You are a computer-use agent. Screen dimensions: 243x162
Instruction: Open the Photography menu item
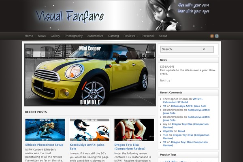pos(74,36)
